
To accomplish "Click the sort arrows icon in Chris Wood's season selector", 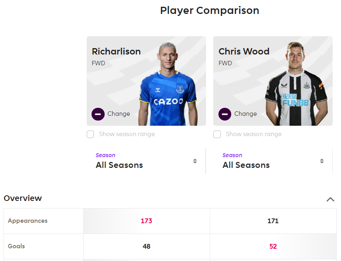I will [x=322, y=161].
